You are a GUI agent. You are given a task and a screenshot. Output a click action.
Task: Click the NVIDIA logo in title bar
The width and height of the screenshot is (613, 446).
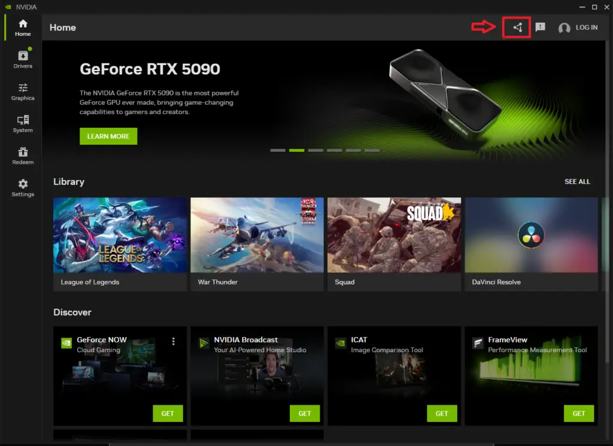pyautogui.click(x=8, y=7)
